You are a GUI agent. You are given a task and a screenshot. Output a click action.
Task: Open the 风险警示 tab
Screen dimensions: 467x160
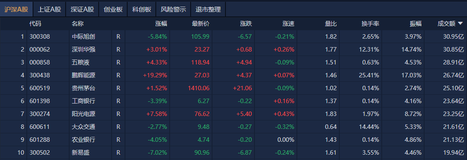pos(173,9)
